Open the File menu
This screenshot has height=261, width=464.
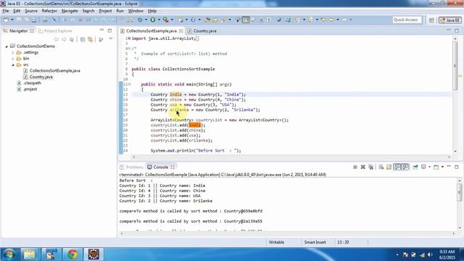6,11
